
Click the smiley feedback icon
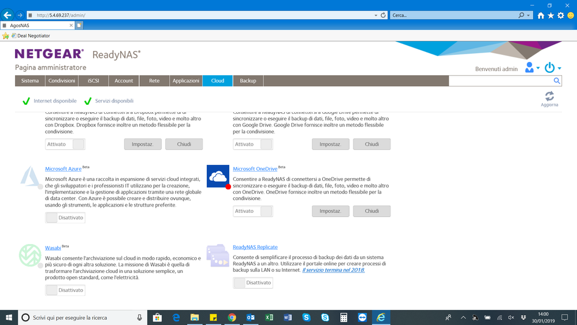[571, 15]
